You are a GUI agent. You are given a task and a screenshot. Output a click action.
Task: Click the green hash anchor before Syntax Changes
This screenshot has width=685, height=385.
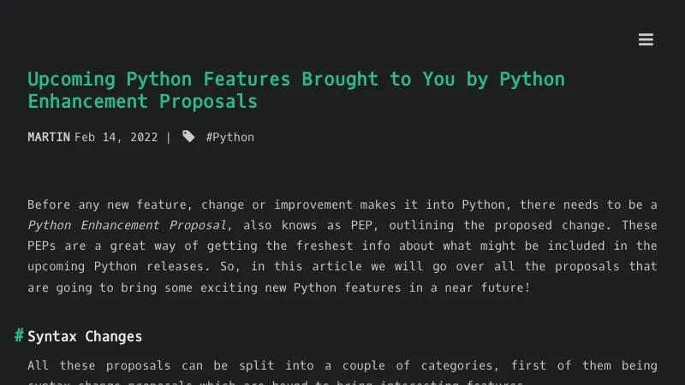tap(19, 335)
